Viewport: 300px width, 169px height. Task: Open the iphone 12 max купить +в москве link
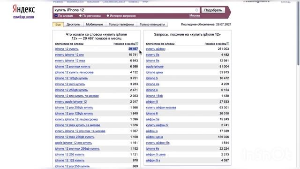[x=77, y=125]
